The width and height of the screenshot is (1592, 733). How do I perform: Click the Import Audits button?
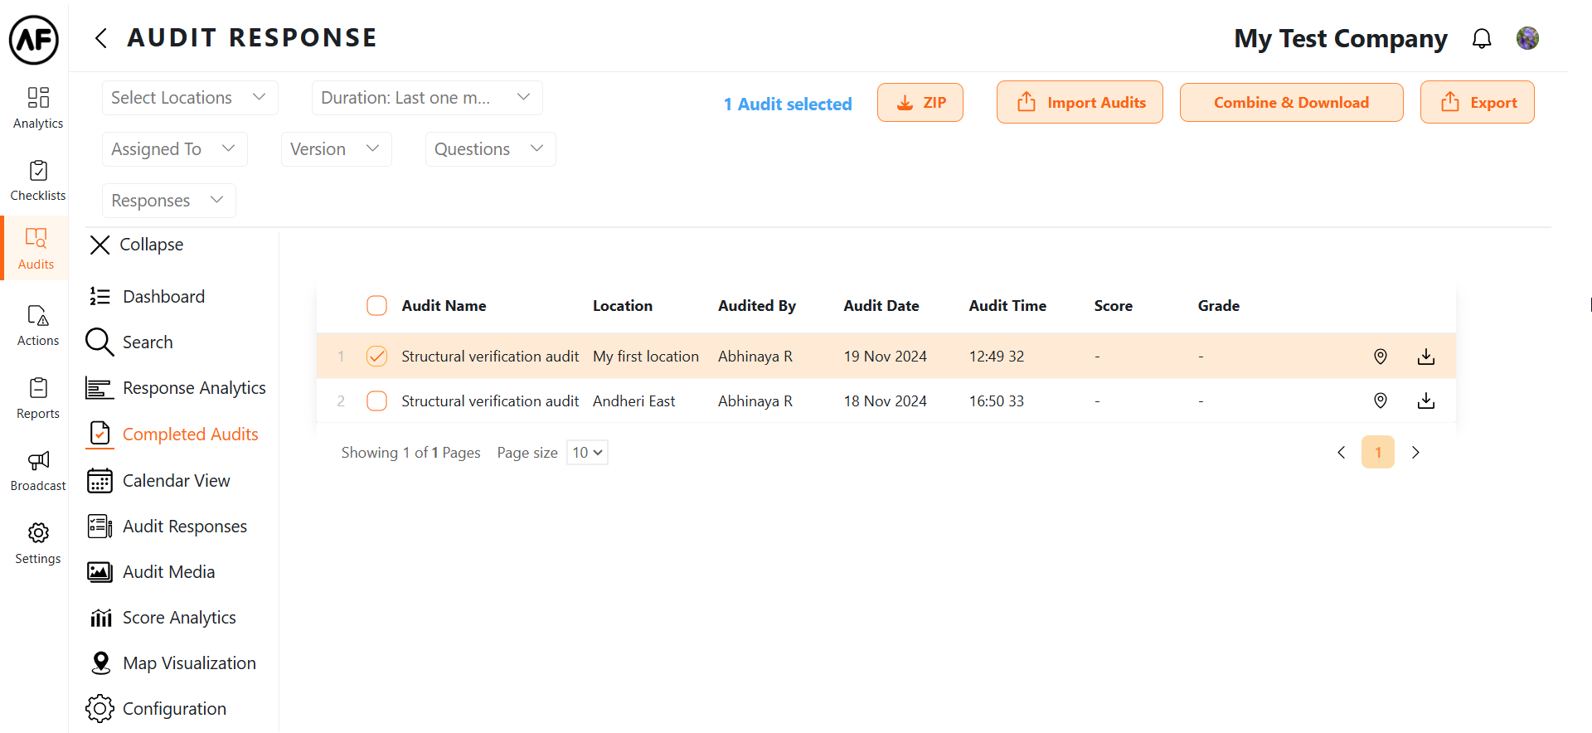[1080, 103]
